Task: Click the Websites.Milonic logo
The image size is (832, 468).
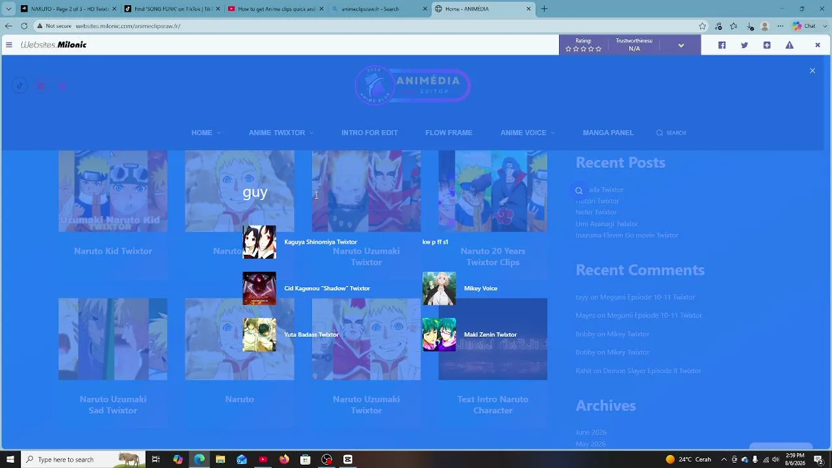Action: [x=53, y=45]
